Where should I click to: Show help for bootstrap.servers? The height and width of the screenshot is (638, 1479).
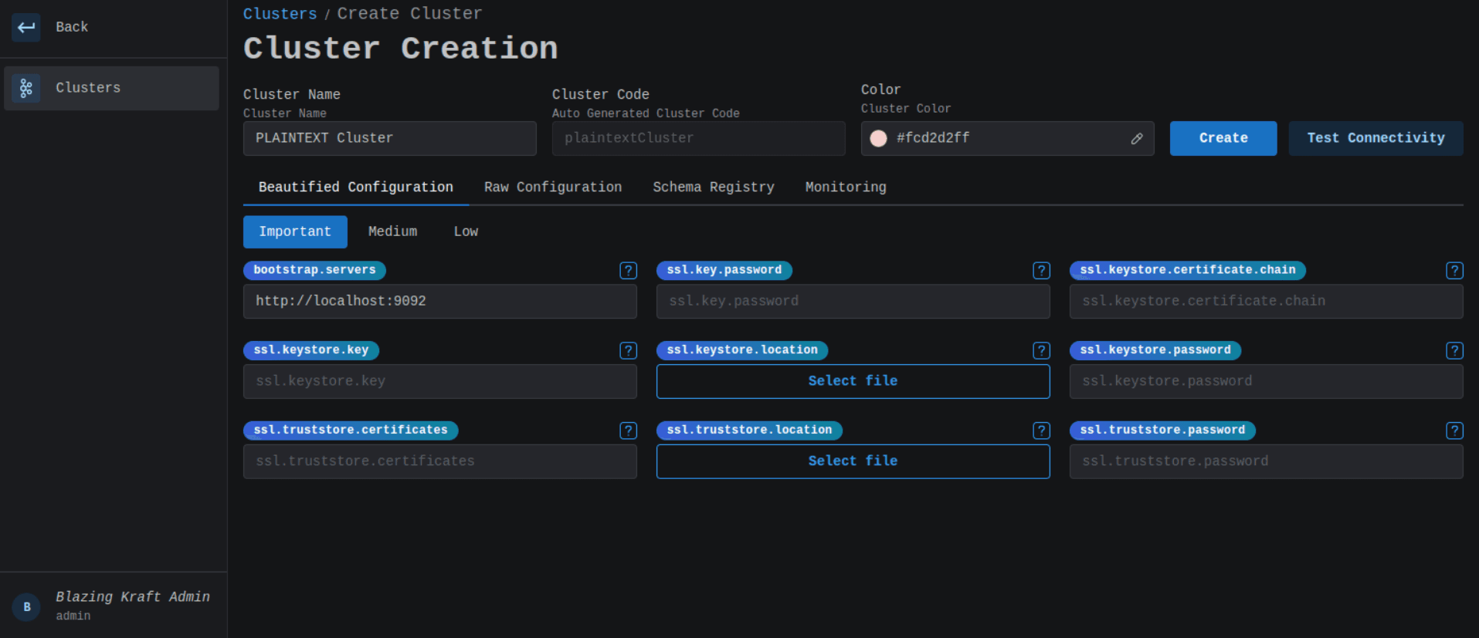pyautogui.click(x=629, y=270)
